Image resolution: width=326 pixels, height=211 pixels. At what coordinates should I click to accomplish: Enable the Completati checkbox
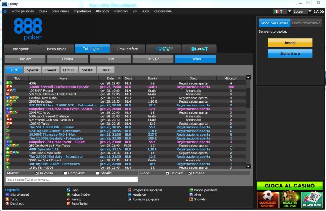coord(65,173)
